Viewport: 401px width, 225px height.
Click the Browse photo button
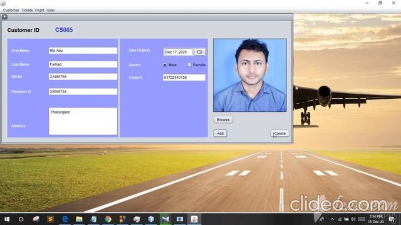pyautogui.click(x=223, y=119)
